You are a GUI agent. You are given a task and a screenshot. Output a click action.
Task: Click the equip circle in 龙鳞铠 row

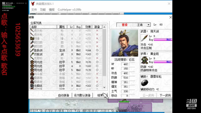click(x=97, y=86)
